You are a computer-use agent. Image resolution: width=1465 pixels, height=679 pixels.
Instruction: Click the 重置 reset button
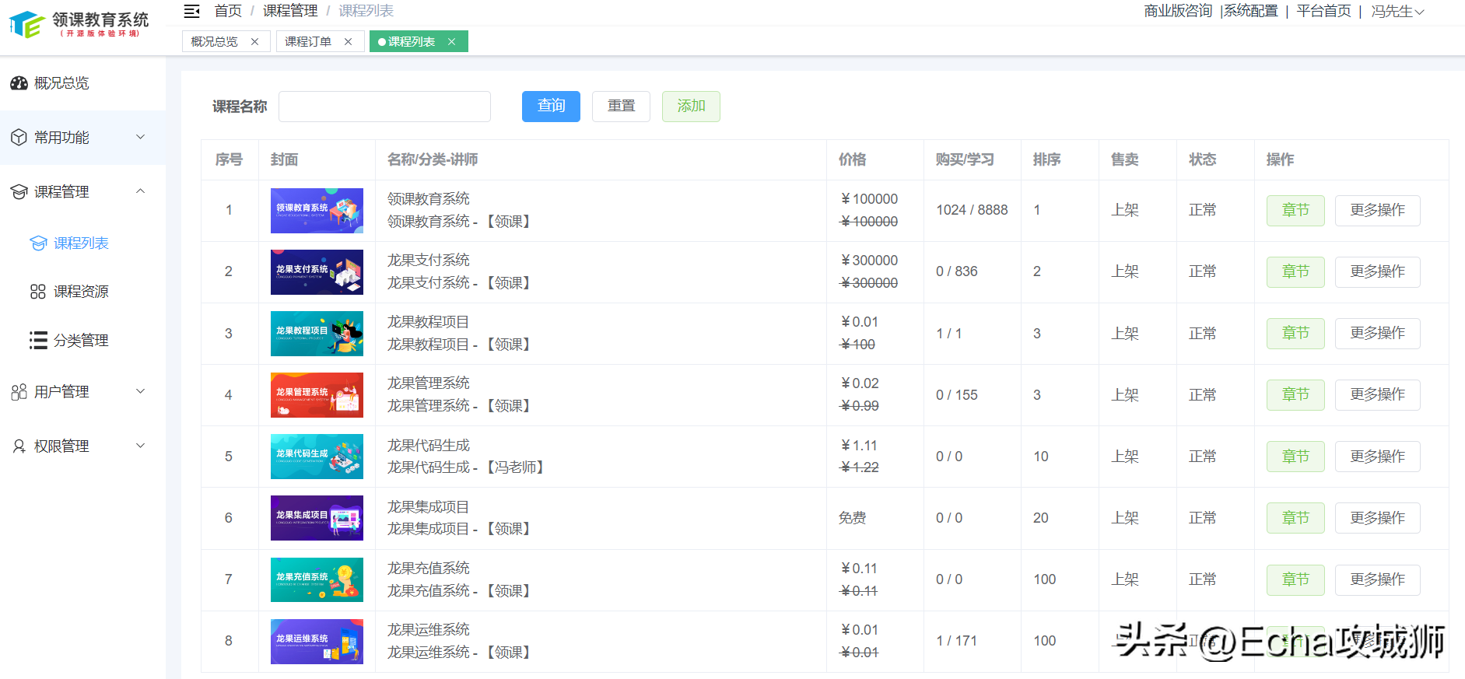click(621, 107)
